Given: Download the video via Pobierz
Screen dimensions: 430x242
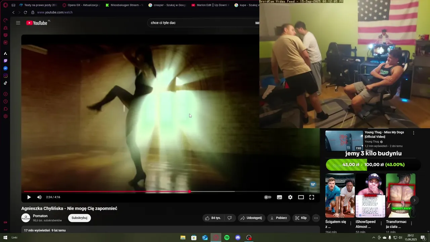Looking at the screenshot, I should [279, 218].
